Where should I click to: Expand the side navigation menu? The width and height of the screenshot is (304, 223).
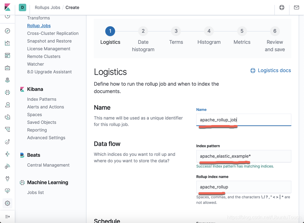(7, 217)
